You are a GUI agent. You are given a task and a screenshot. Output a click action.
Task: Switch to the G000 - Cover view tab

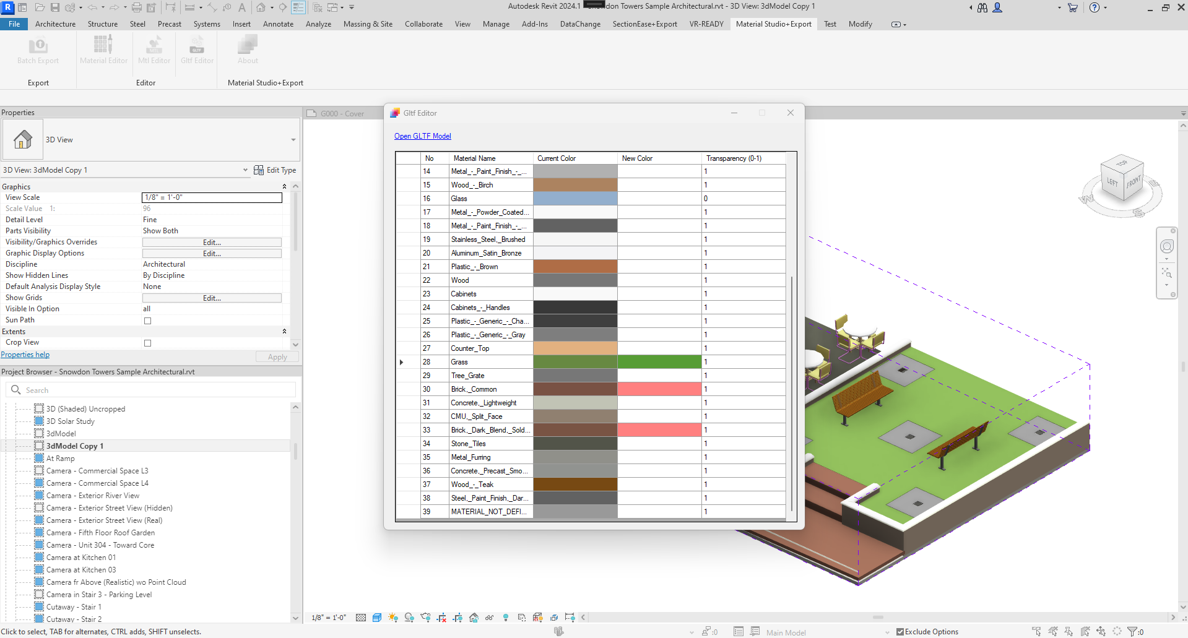tap(342, 114)
